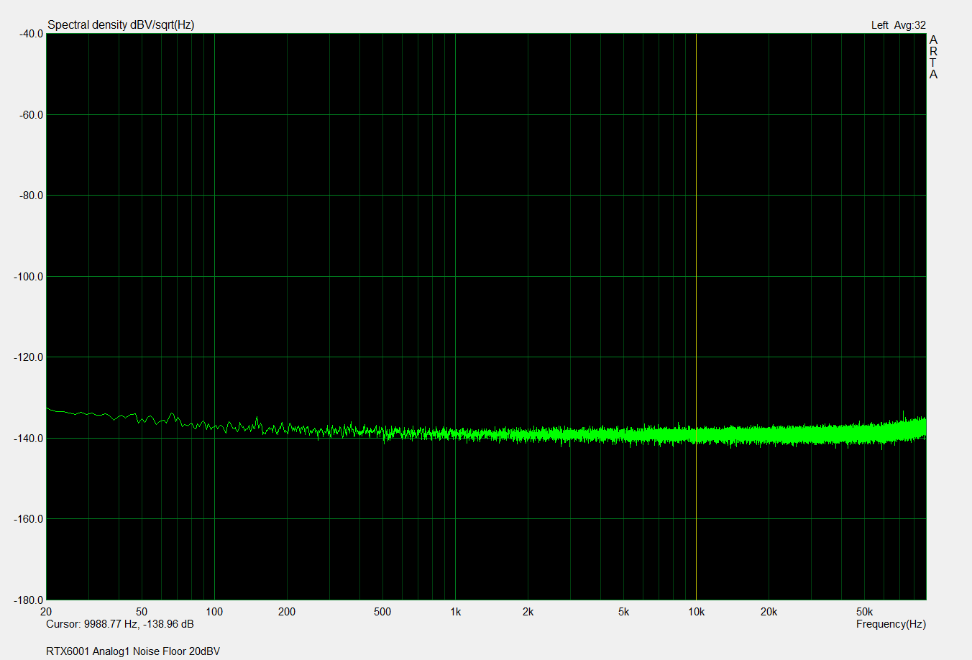972x660 pixels.
Task: Click the 10k frequency axis label
Action: 696,612
